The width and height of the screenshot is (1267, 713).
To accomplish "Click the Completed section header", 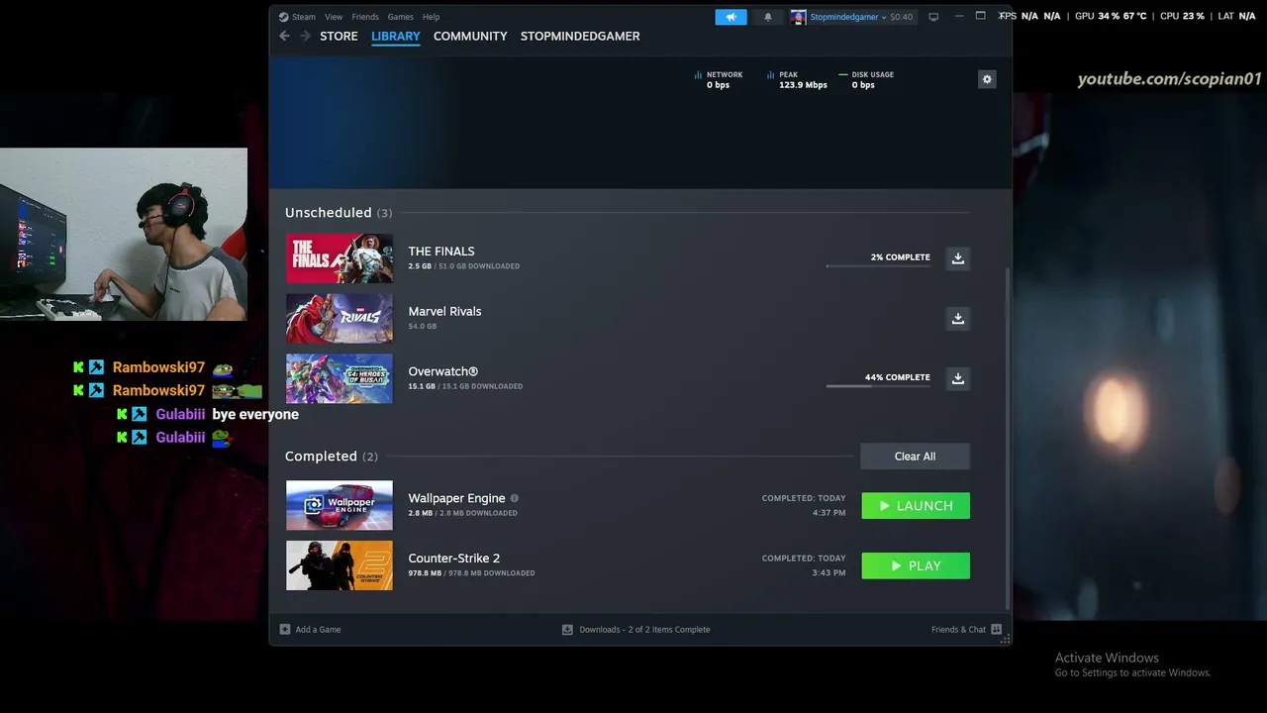I will click(332, 457).
